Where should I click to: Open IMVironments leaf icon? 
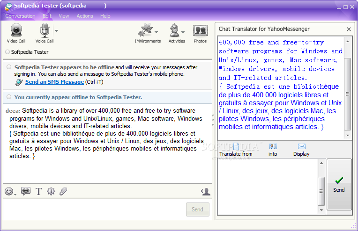(145, 30)
